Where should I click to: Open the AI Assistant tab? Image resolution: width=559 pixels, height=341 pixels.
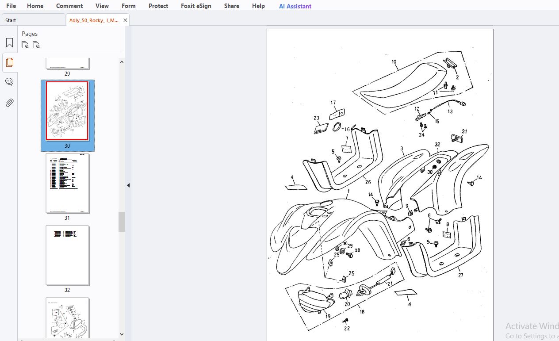[295, 6]
